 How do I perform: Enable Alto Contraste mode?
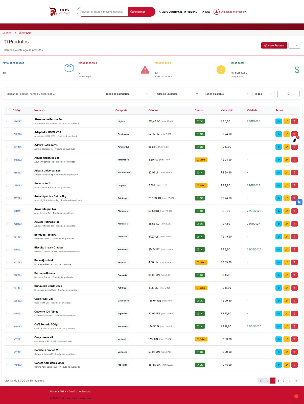(x=170, y=12)
